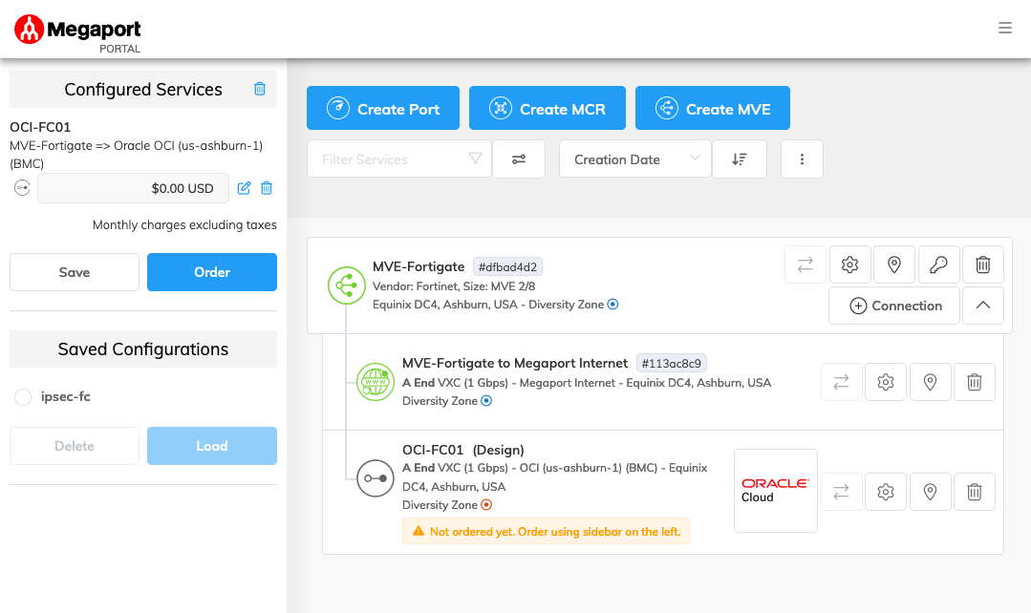Click OCI-FC01 Diversity Zone orange indicator
Screen dimensions: 1031x613
pos(486,504)
